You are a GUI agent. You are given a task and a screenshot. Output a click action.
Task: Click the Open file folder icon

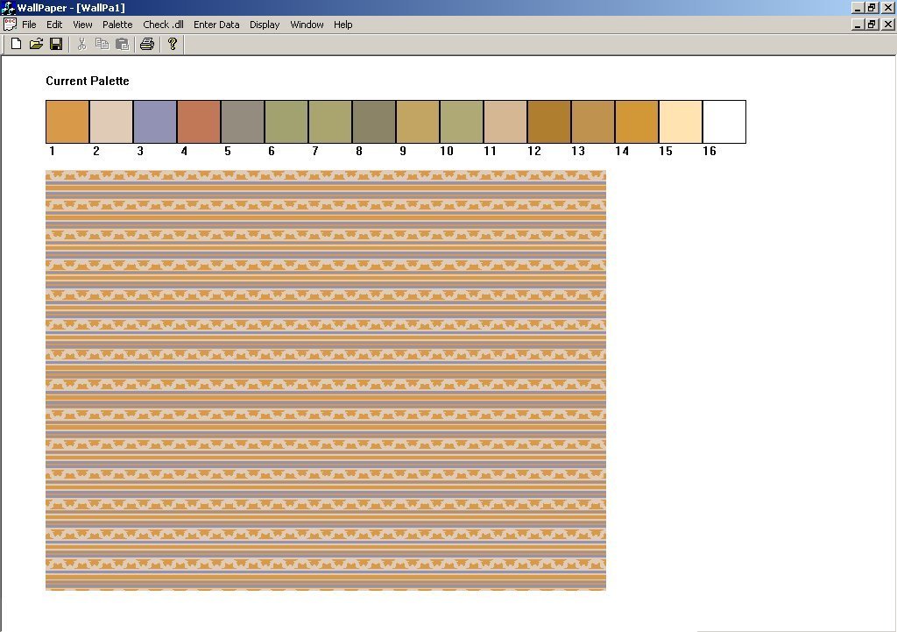(x=36, y=44)
